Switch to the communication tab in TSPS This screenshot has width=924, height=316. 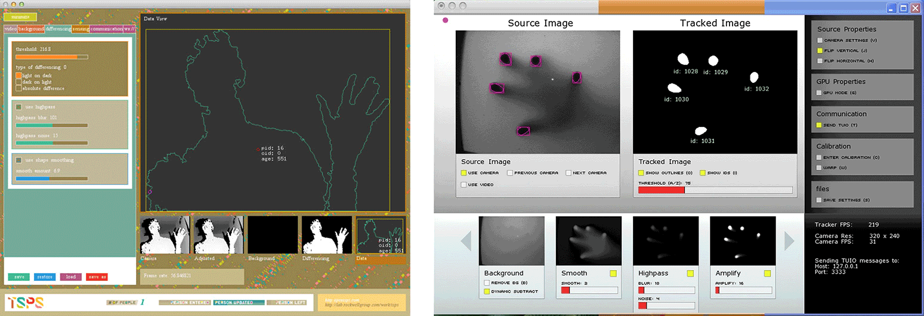pos(107,29)
